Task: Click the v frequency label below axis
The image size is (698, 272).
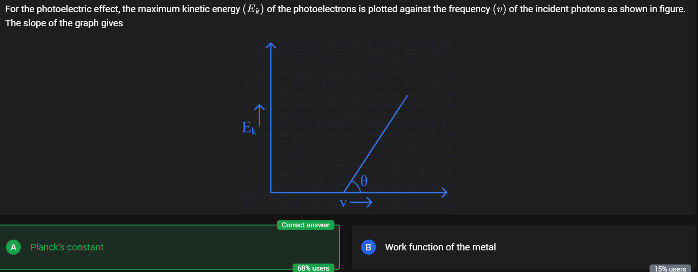Action: 344,203
